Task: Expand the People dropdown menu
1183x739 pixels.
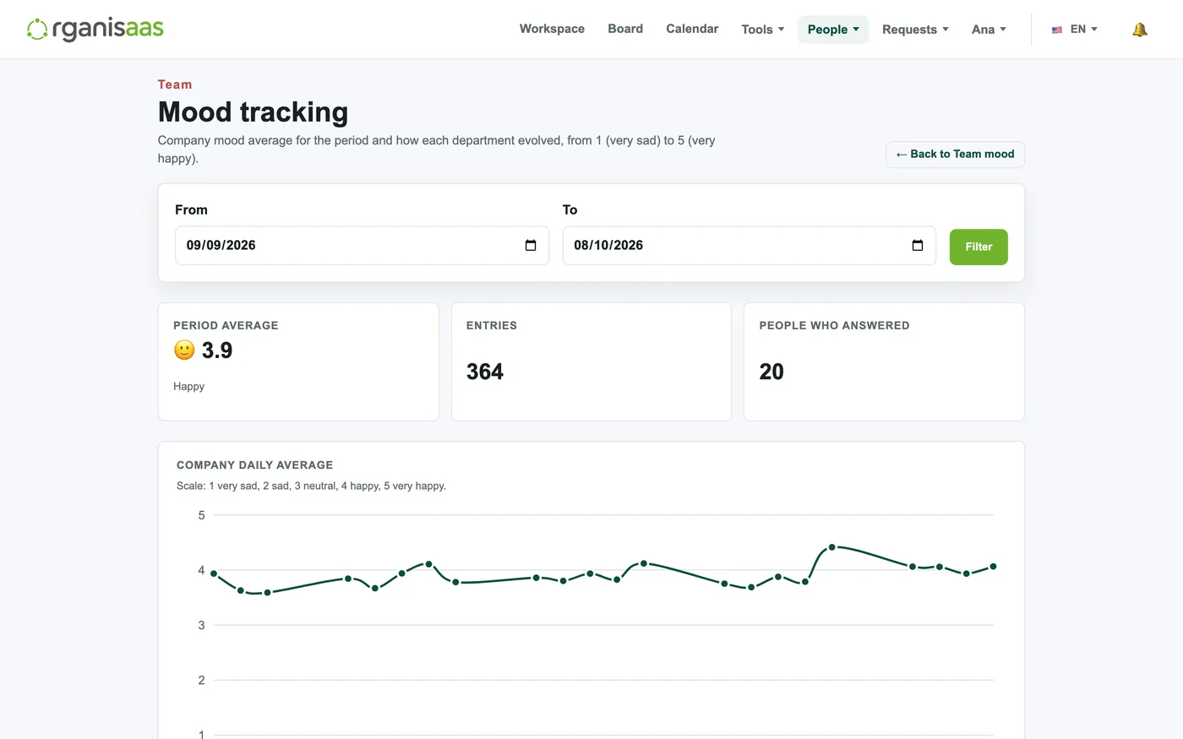Action: tap(833, 30)
